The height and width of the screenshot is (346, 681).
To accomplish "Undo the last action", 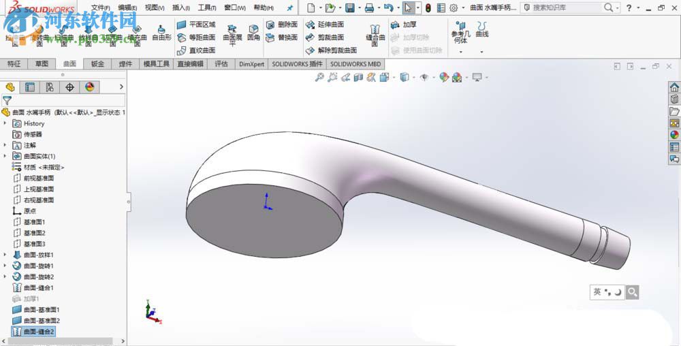I will click(389, 7).
